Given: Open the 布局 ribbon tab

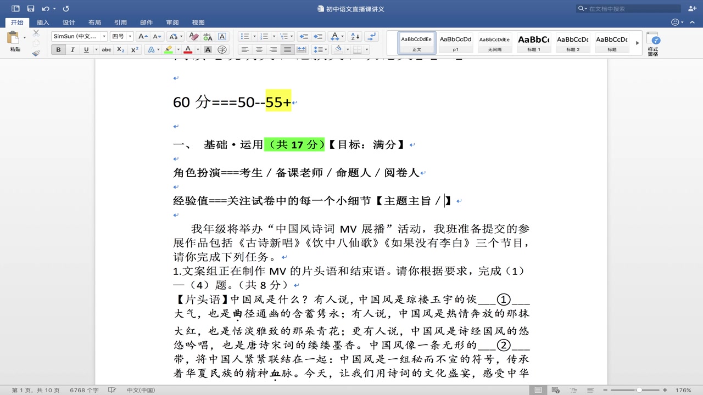Looking at the screenshot, I should [94, 22].
